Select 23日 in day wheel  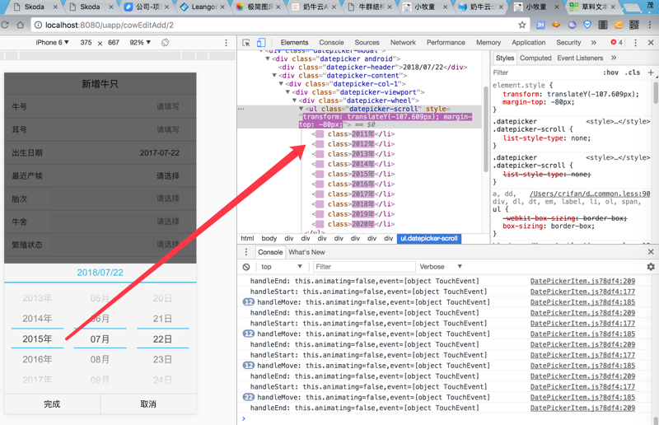(x=162, y=359)
